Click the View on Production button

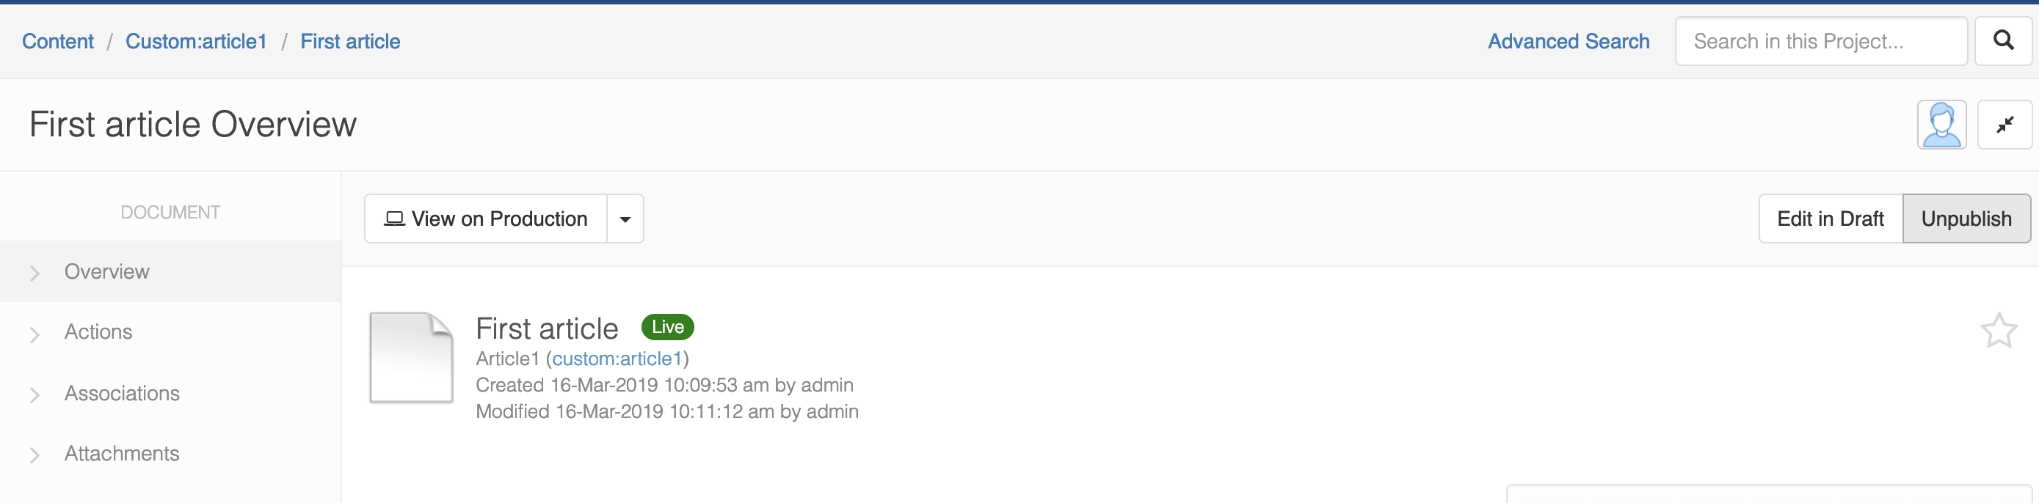486,219
